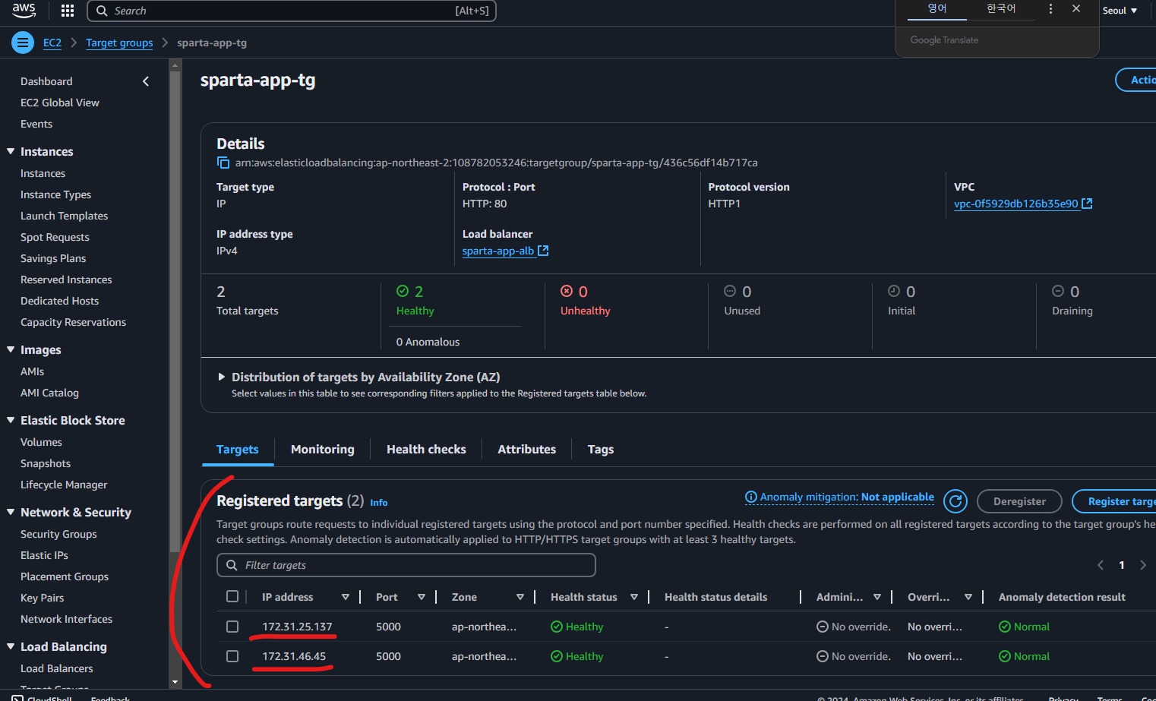
Task: Open Google Translate options menu dots
Action: [x=1050, y=9]
